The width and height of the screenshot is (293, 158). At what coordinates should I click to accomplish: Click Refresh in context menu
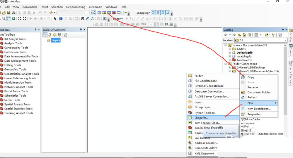(259, 97)
